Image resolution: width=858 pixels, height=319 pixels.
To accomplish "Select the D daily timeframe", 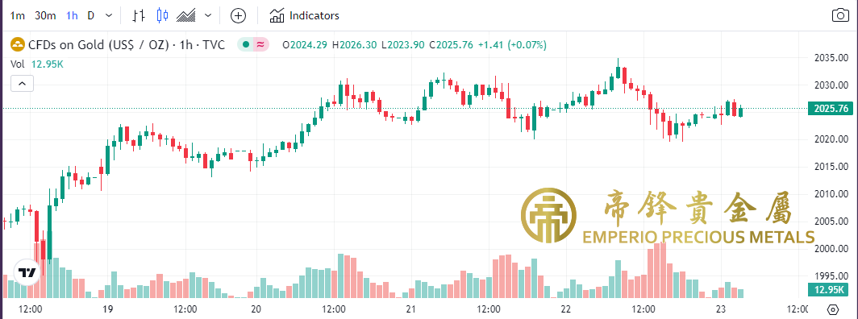I will [x=91, y=16].
